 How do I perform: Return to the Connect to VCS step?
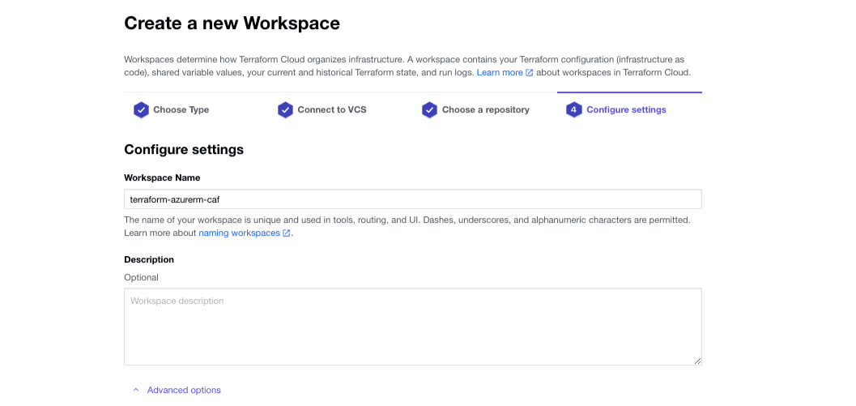tap(331, 110)
